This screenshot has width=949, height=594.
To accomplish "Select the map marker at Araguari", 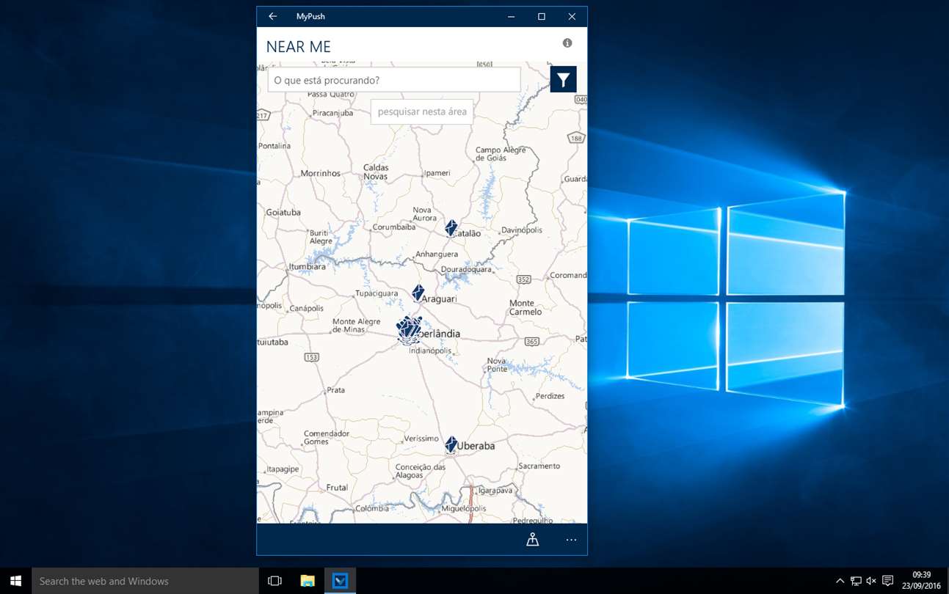I will [418, 293].
